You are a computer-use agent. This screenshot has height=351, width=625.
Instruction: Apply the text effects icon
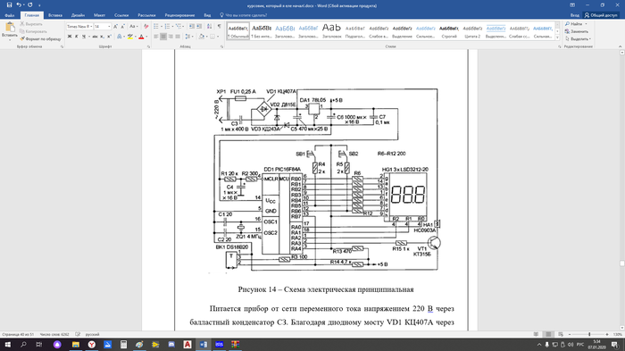pos(119,37)
